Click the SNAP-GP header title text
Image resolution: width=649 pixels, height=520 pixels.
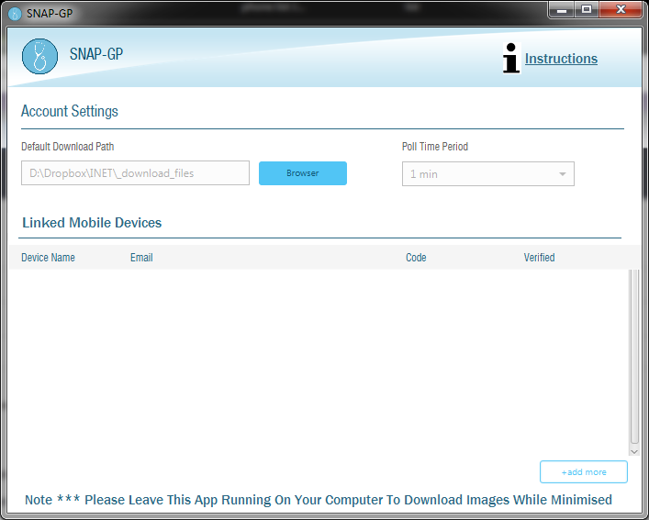click(x=96, y=54)
